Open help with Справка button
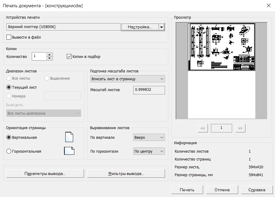The height and width of the screenshot is (197, 275). pos(257,190)
